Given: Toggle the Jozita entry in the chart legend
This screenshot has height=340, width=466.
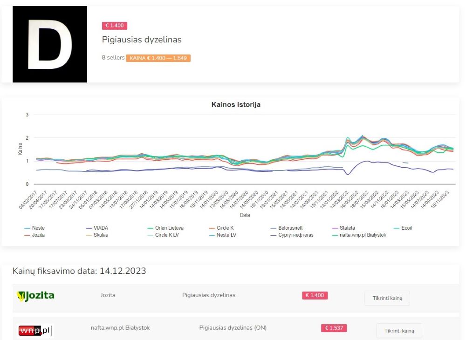Looking at the screenshot, I should (x=34, y=235).
